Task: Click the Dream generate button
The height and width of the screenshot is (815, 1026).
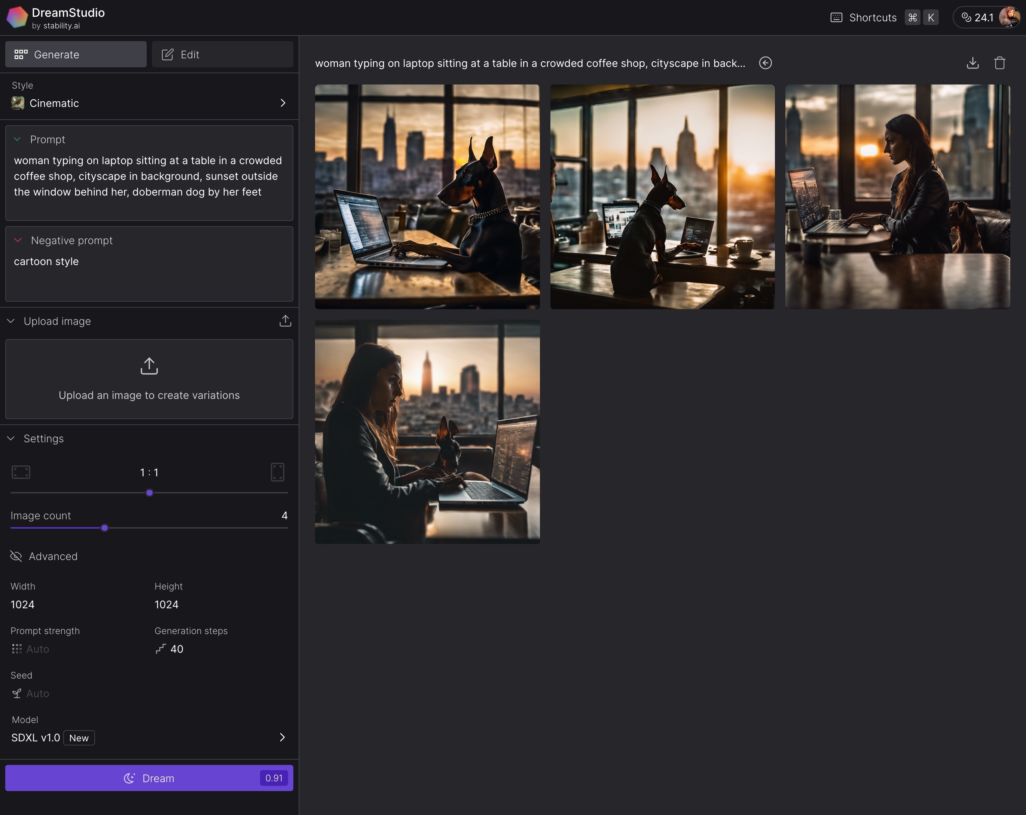Action: pyautogui.click(x=149, y=778)
